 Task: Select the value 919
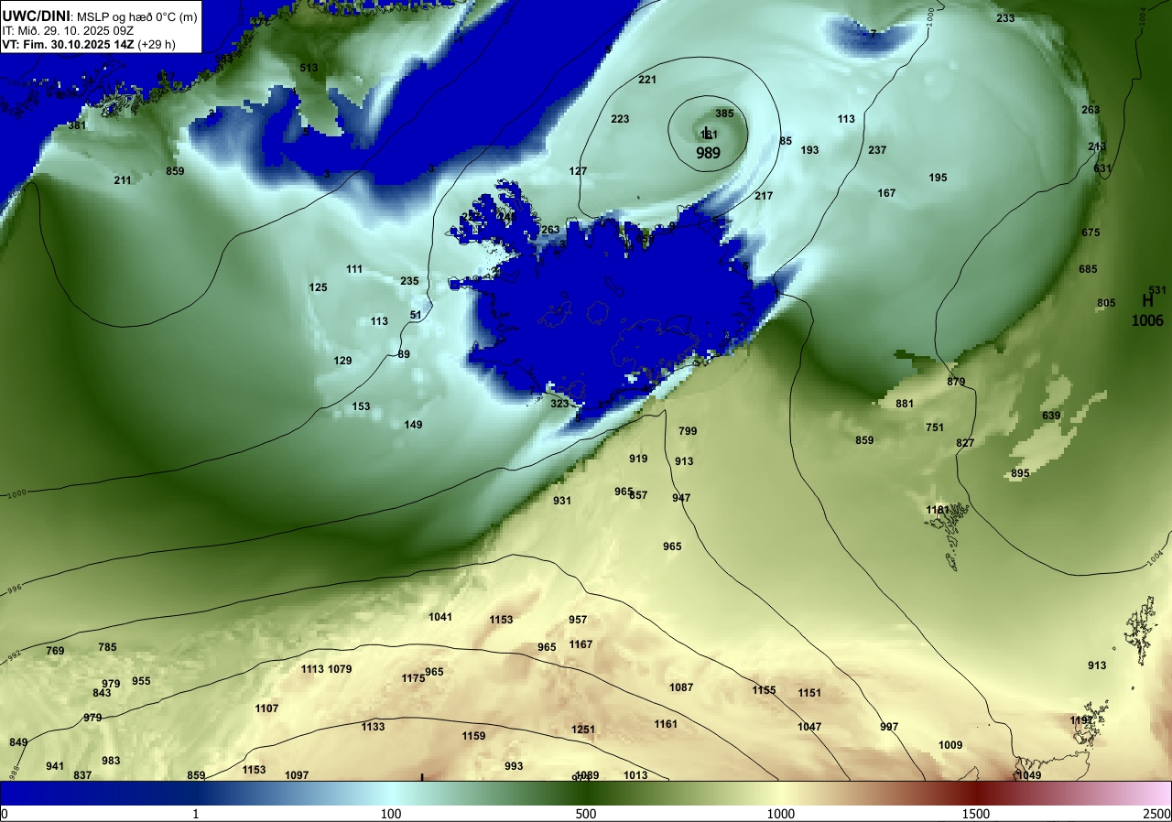pos(638,459)
